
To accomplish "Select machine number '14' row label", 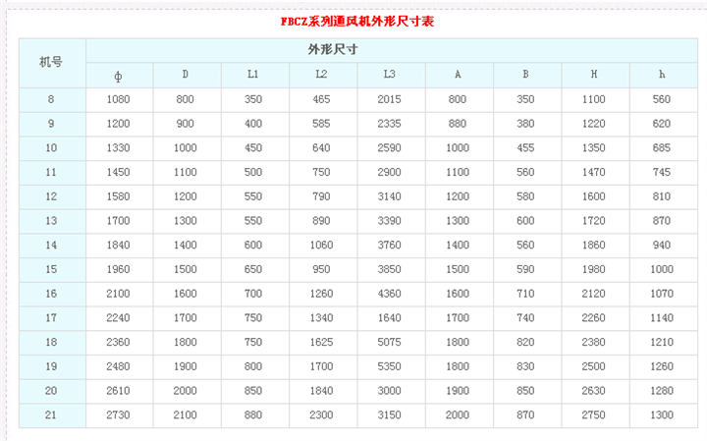I will point(51,246).
